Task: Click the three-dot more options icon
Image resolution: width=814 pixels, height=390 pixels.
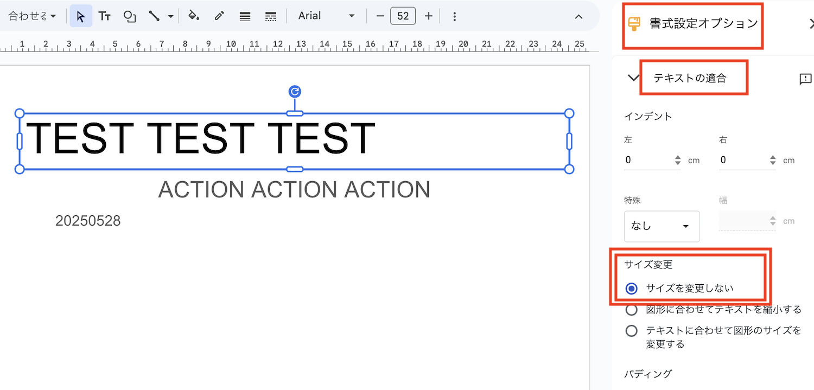Action: 455,16
